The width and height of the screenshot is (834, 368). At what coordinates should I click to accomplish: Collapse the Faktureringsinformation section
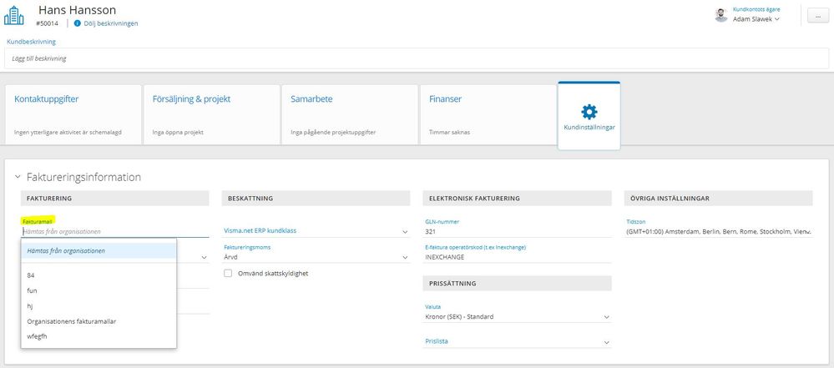18,177
